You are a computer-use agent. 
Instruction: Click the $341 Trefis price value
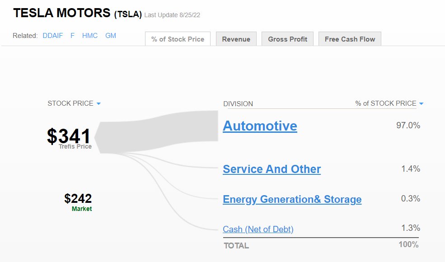(69, 136)
